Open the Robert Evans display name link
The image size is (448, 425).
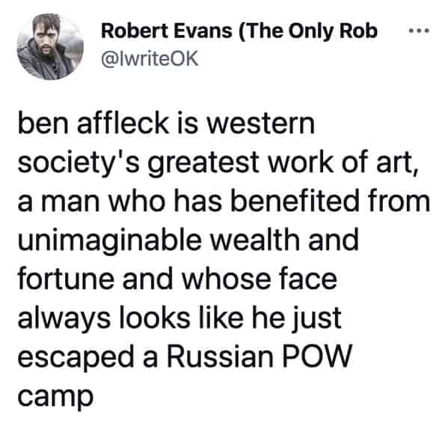pos(239,31)
